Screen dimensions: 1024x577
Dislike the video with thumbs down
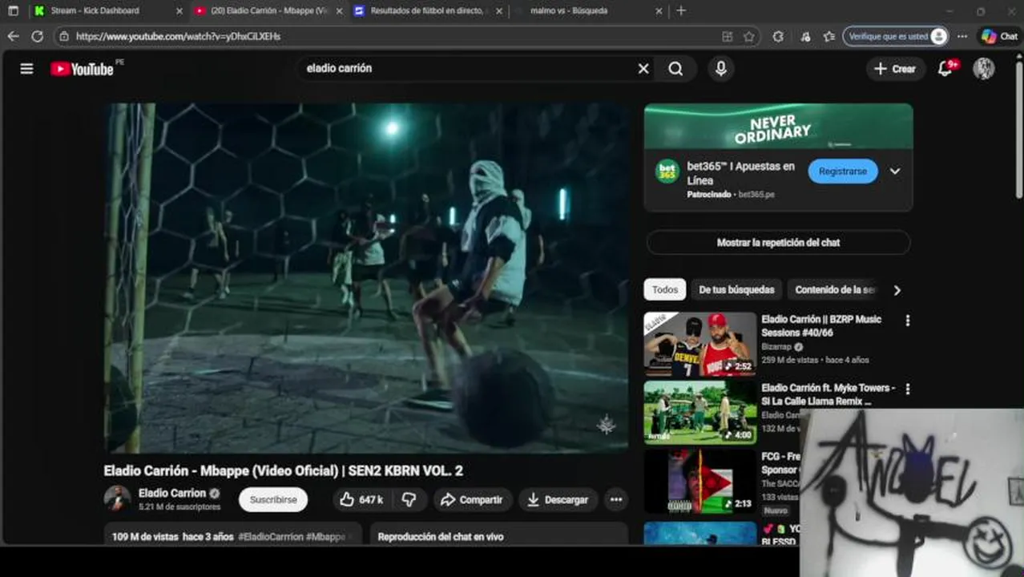(409, 499)
